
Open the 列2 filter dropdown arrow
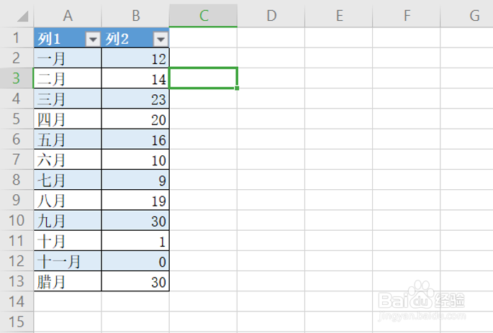(x=160, y=40)
